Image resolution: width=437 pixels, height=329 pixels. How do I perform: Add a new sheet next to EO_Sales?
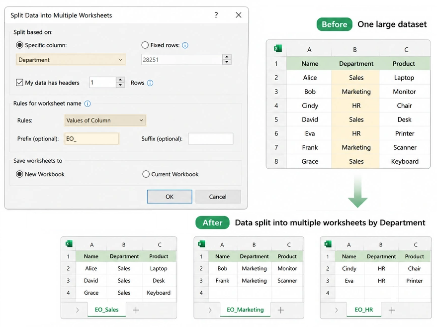[136, 310]
